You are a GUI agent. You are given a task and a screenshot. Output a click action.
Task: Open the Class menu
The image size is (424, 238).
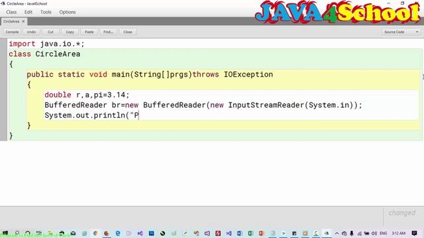click(x=11, y=12)
